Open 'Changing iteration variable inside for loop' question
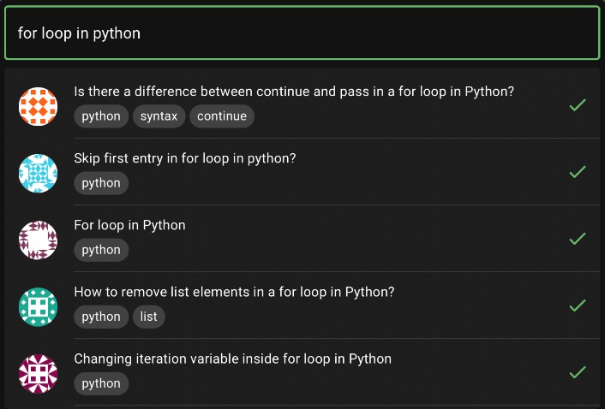This screenshot has width=605, height=409. click(232, 359)
